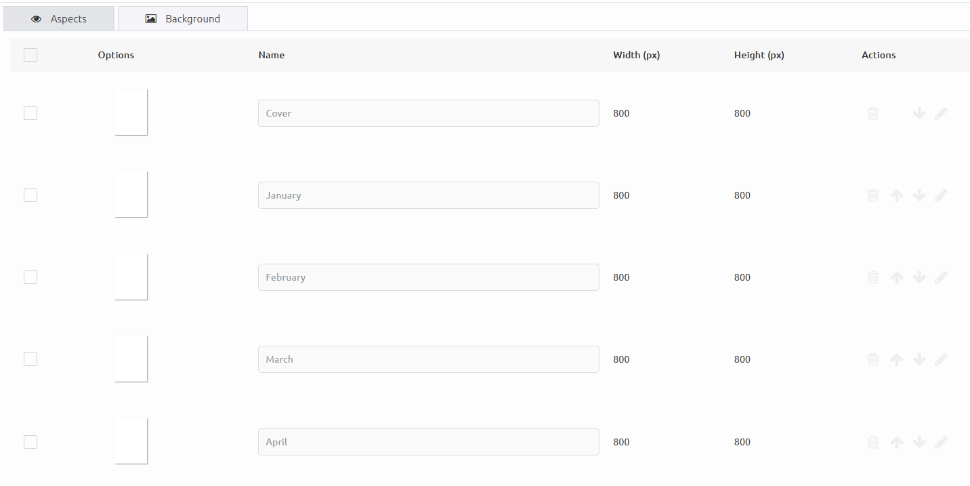
Task: Delete the Cover row with trash icon
Action: [x=873, y=113]
